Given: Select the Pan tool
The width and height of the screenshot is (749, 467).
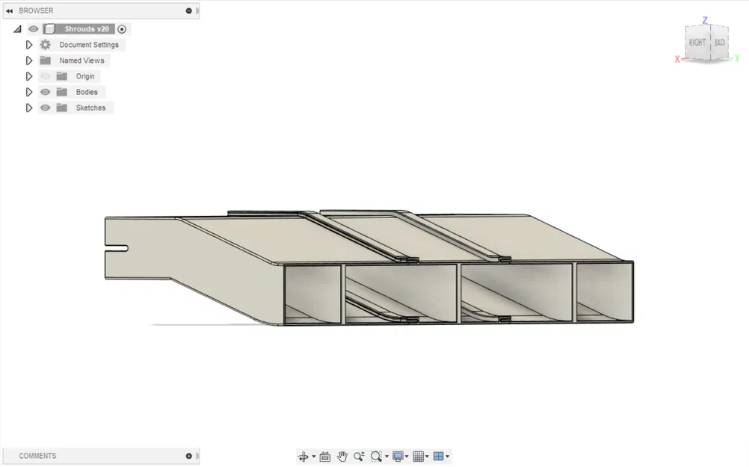Looking at the screenshot, I should click(x=342, y=456).
